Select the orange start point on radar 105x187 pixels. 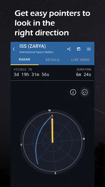click(x=52, y=116)
